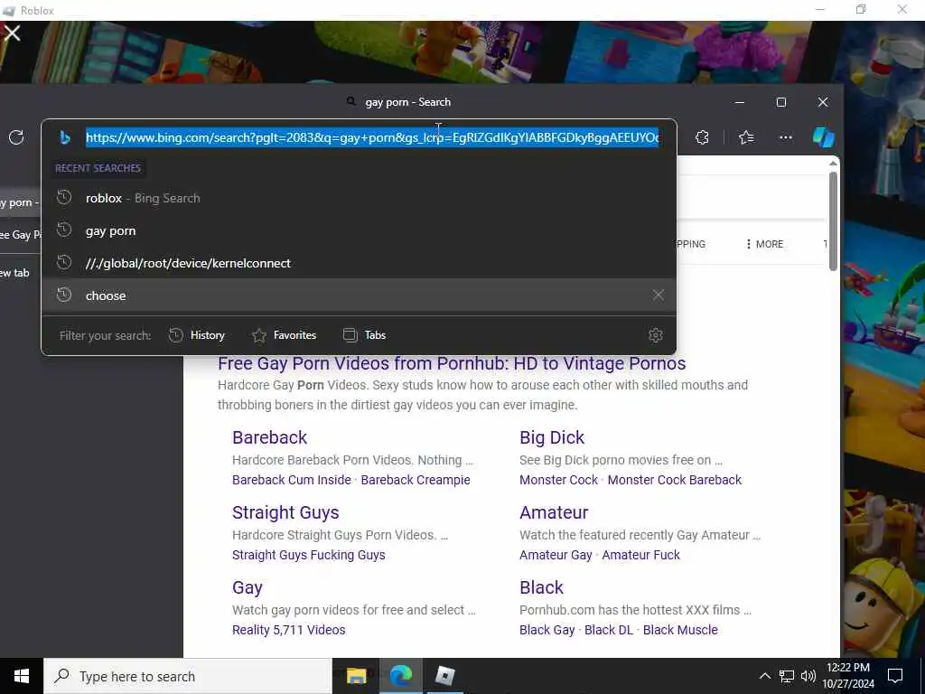
Task: Select the '//./global/root/device/kernelconnect' suggestion
Action: point(360,263)
